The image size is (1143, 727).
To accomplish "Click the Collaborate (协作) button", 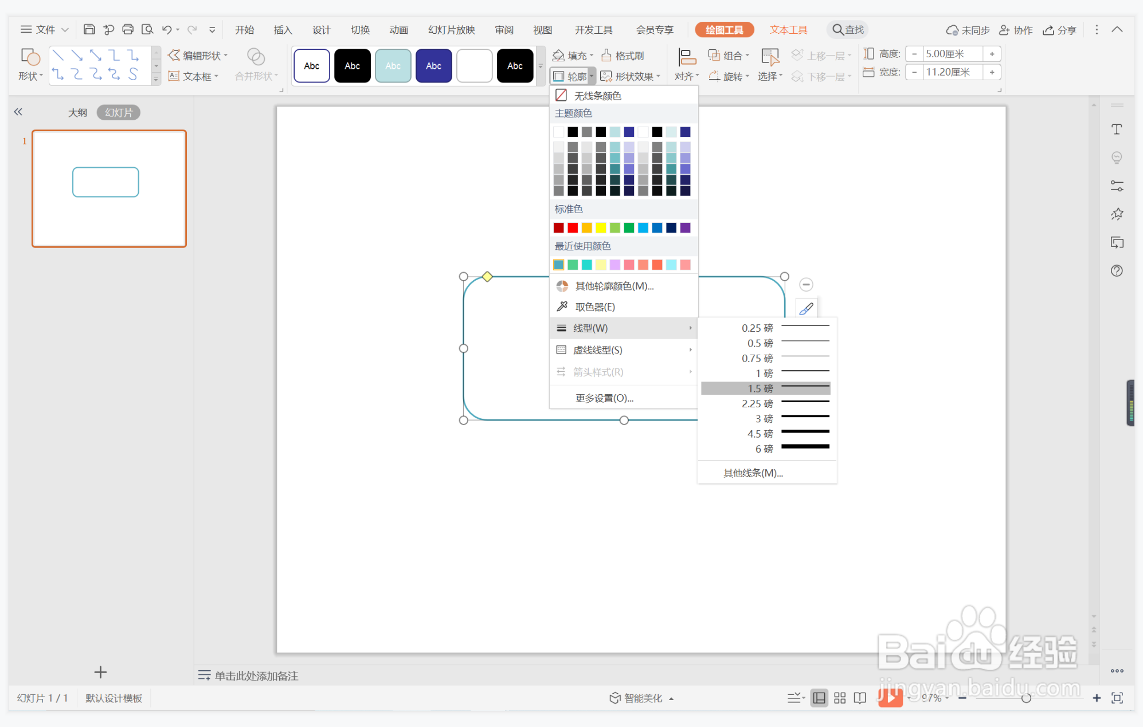I will [x=1016, y=30].
